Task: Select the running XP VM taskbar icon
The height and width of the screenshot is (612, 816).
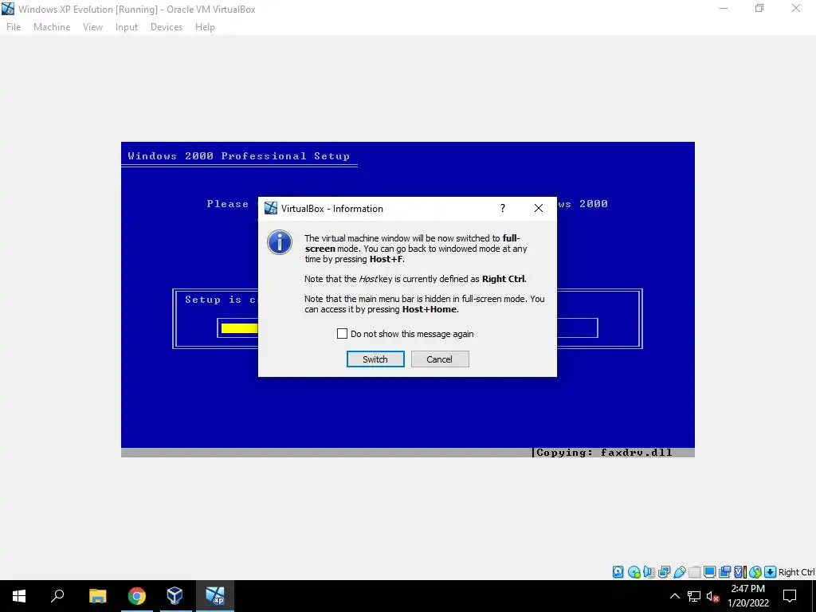Action: [214, 596]
